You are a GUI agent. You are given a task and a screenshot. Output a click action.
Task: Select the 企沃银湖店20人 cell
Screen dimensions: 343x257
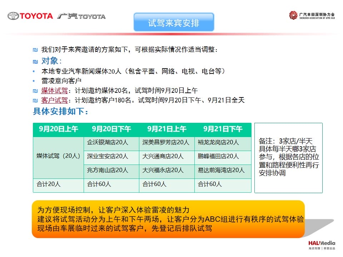(x=111, y=144)
